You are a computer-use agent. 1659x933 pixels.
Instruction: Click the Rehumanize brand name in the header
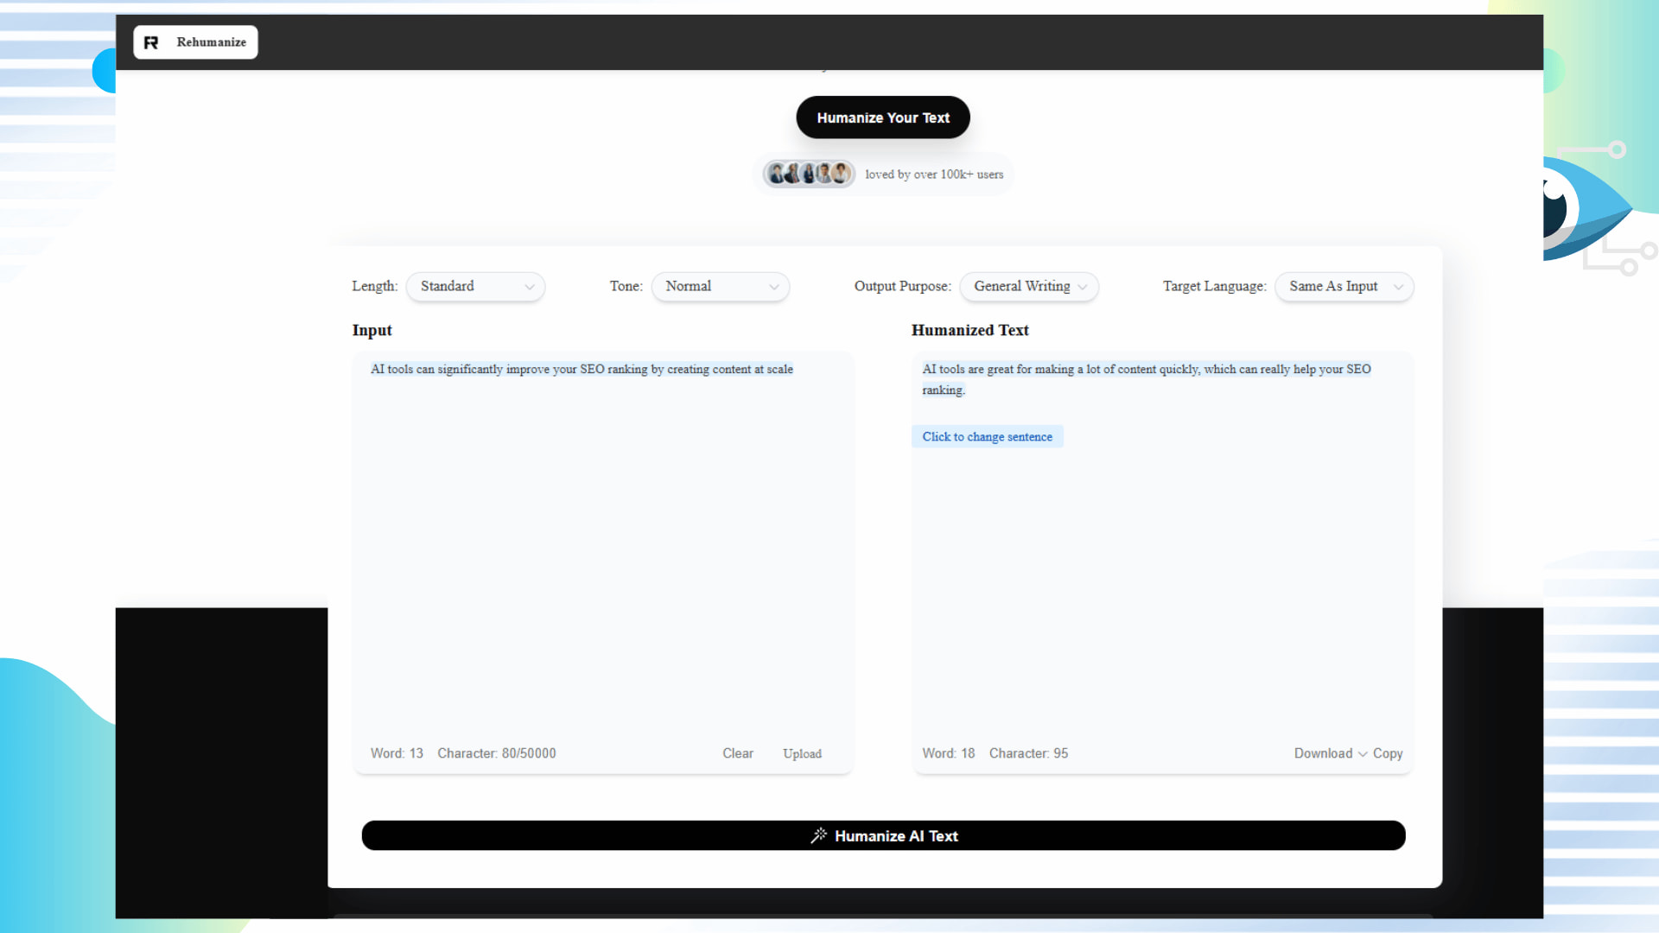coord(211,42)
